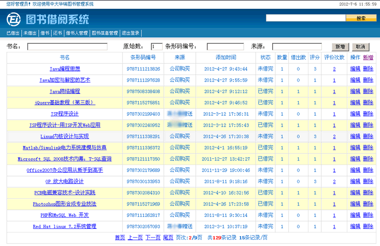This screenshot has height=246, width=380.
Task: Click 删除 for Photoshop图形合成专业技法 row
Action: point(368,204)
